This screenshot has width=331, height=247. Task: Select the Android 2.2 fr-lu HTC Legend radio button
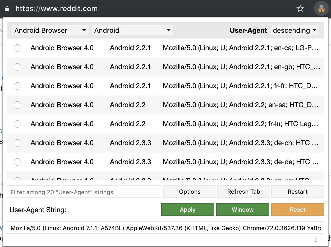(17, 124)
